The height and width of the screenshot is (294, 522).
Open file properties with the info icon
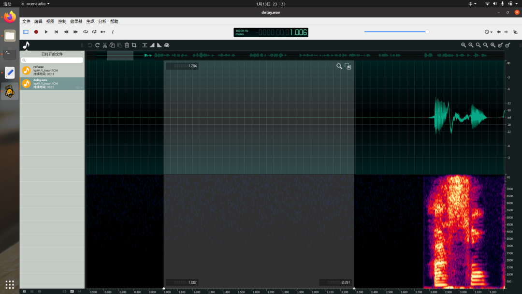tap(113, 32)
